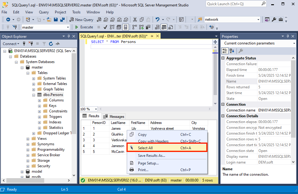Open the Connect dropdown in Object Explorer

pyautogui.click(x=11, y=44)
